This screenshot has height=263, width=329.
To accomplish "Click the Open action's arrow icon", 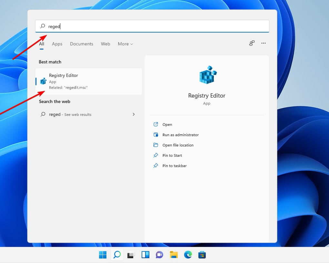I will [156, 124].
